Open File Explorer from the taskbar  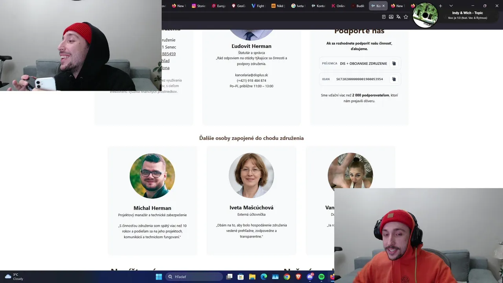coord(252,277)
